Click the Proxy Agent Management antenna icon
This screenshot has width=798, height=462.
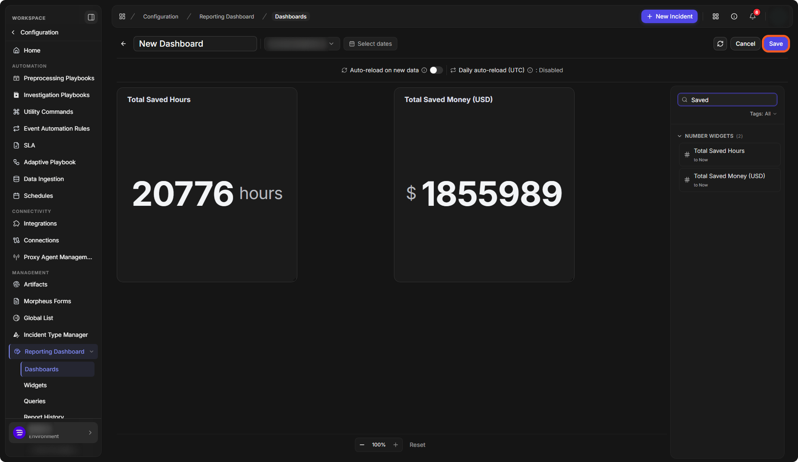16,257
